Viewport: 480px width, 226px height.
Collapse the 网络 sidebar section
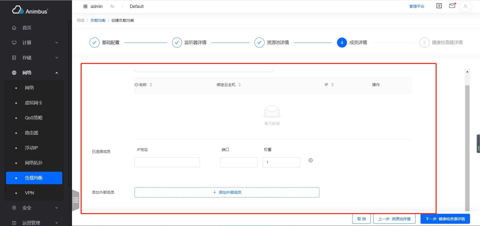(x=35, y=73)
